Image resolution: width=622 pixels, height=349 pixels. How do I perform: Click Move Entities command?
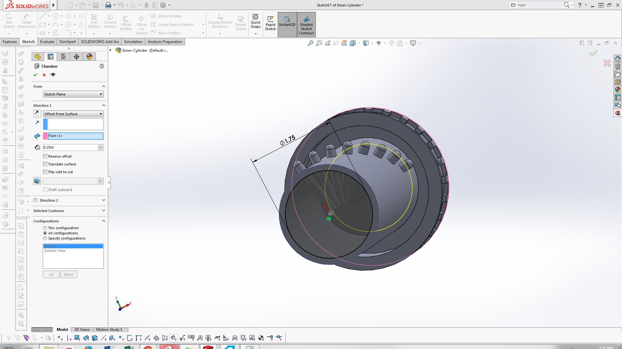(166, 33)
